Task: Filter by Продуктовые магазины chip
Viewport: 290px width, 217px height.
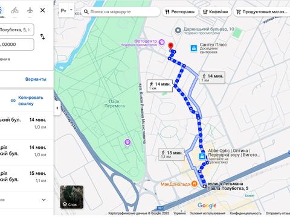Action: tap(262, 12)
